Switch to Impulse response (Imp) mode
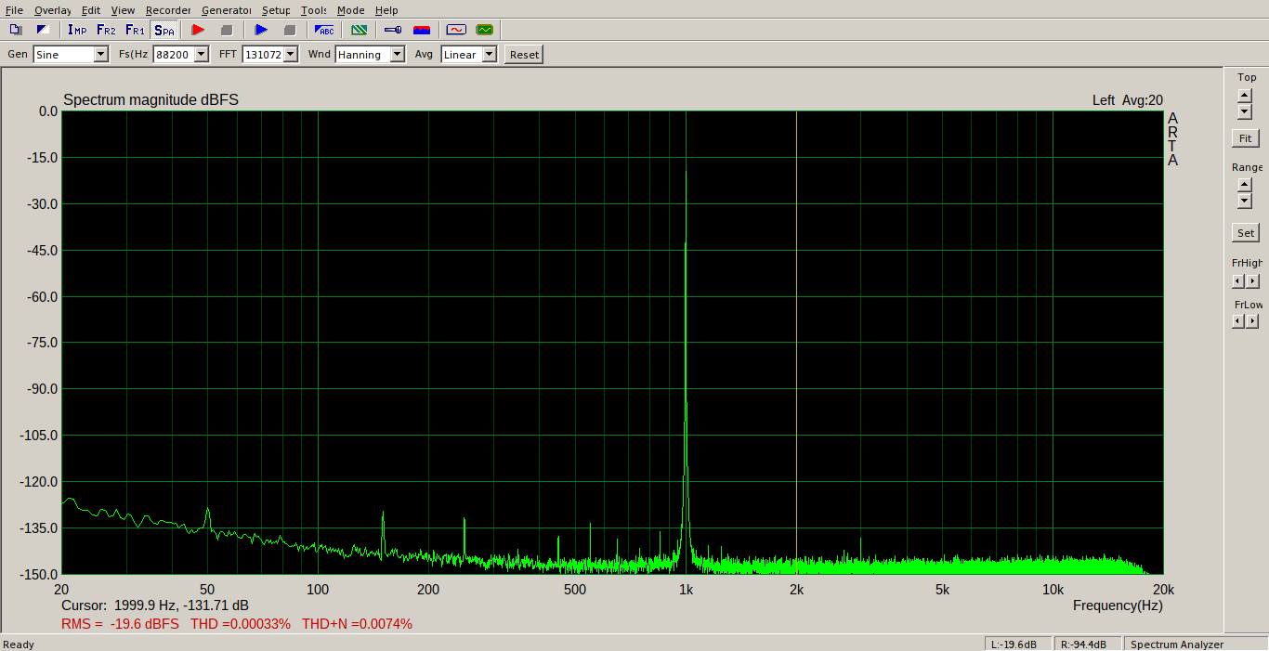The image size is (1269, 651). pyautogui.click(x=77, y=30)
